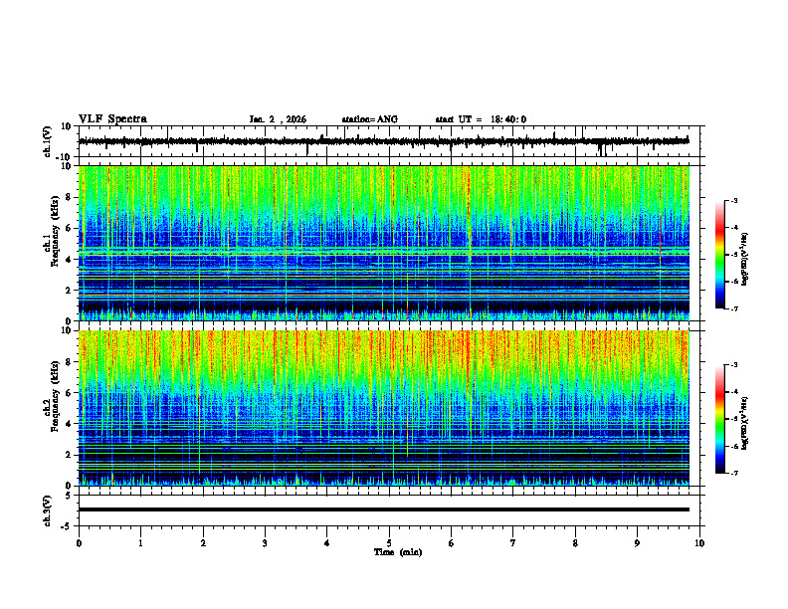
Task: Click tick label "0" on the time axis
Action: 79,543
